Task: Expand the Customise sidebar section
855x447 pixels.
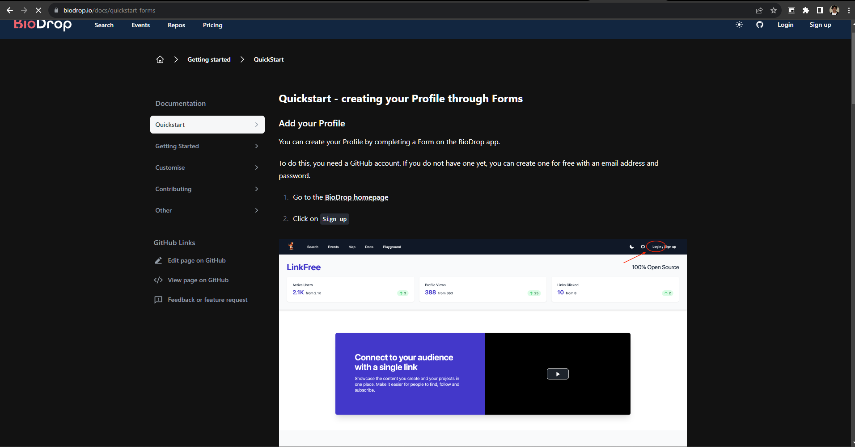Action: pyautogui.click(x=207, y=167)
